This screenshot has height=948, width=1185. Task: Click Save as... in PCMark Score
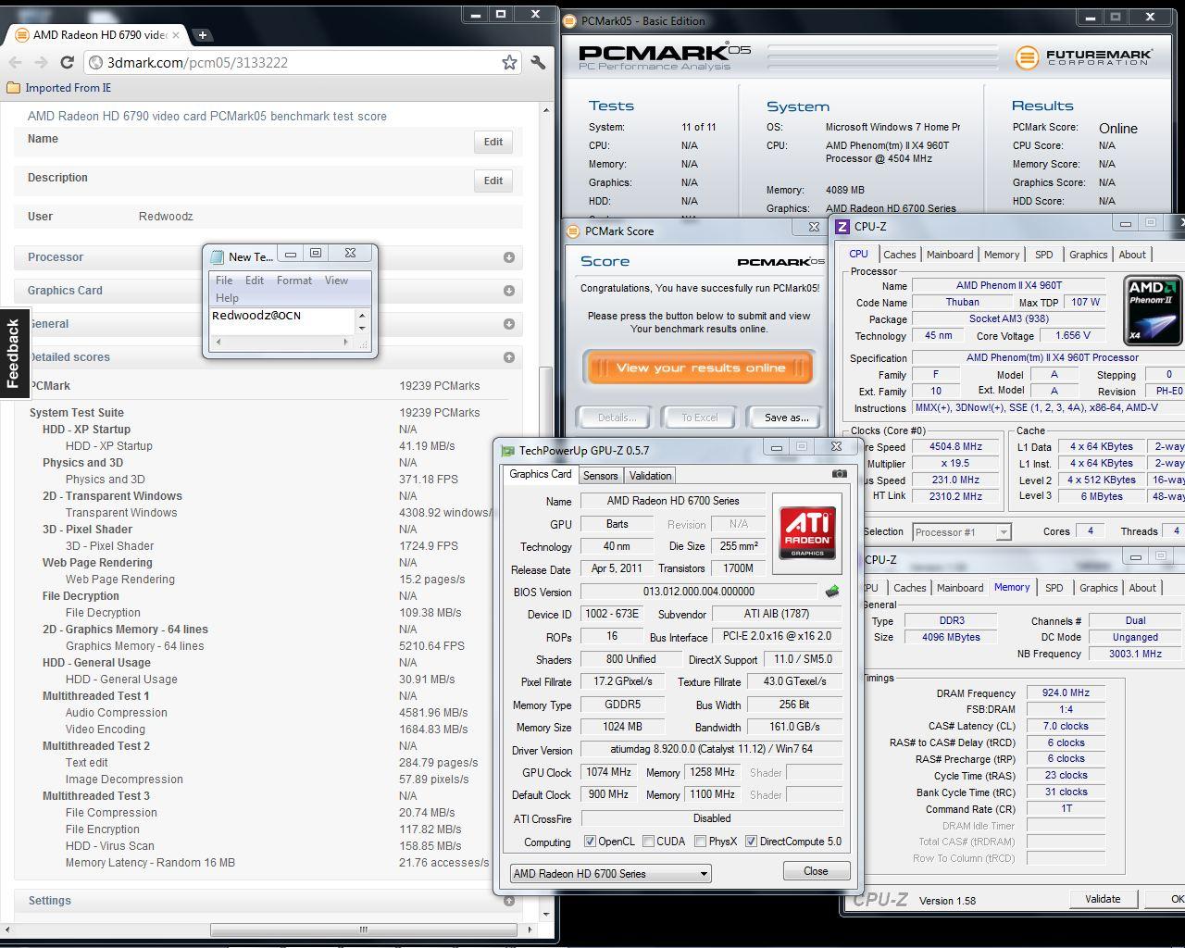click(787, 418)
